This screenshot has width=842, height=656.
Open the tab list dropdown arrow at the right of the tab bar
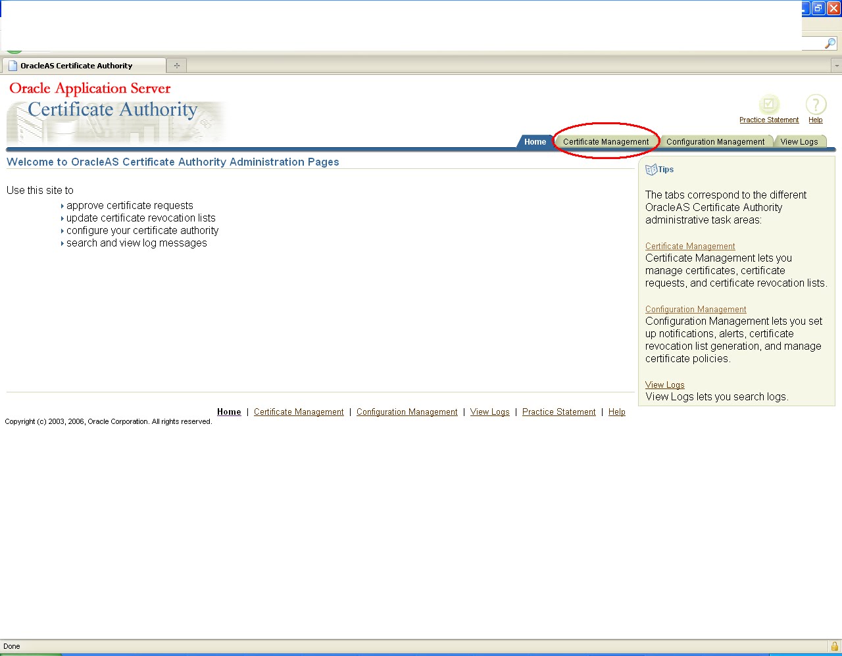pyautogui.click(x=837, y=66)
